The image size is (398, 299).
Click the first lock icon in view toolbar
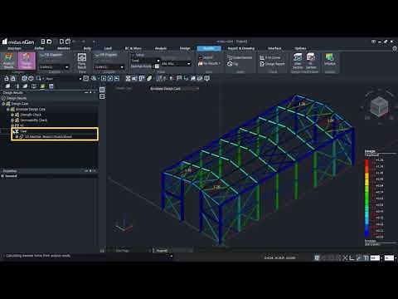pos(7,79)
